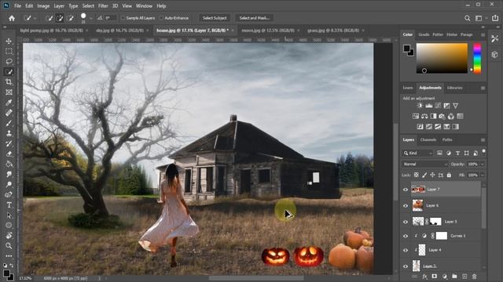Screen dimensions: 503x282
Task: Create a new group folder
Action: [x=454, y=277]
